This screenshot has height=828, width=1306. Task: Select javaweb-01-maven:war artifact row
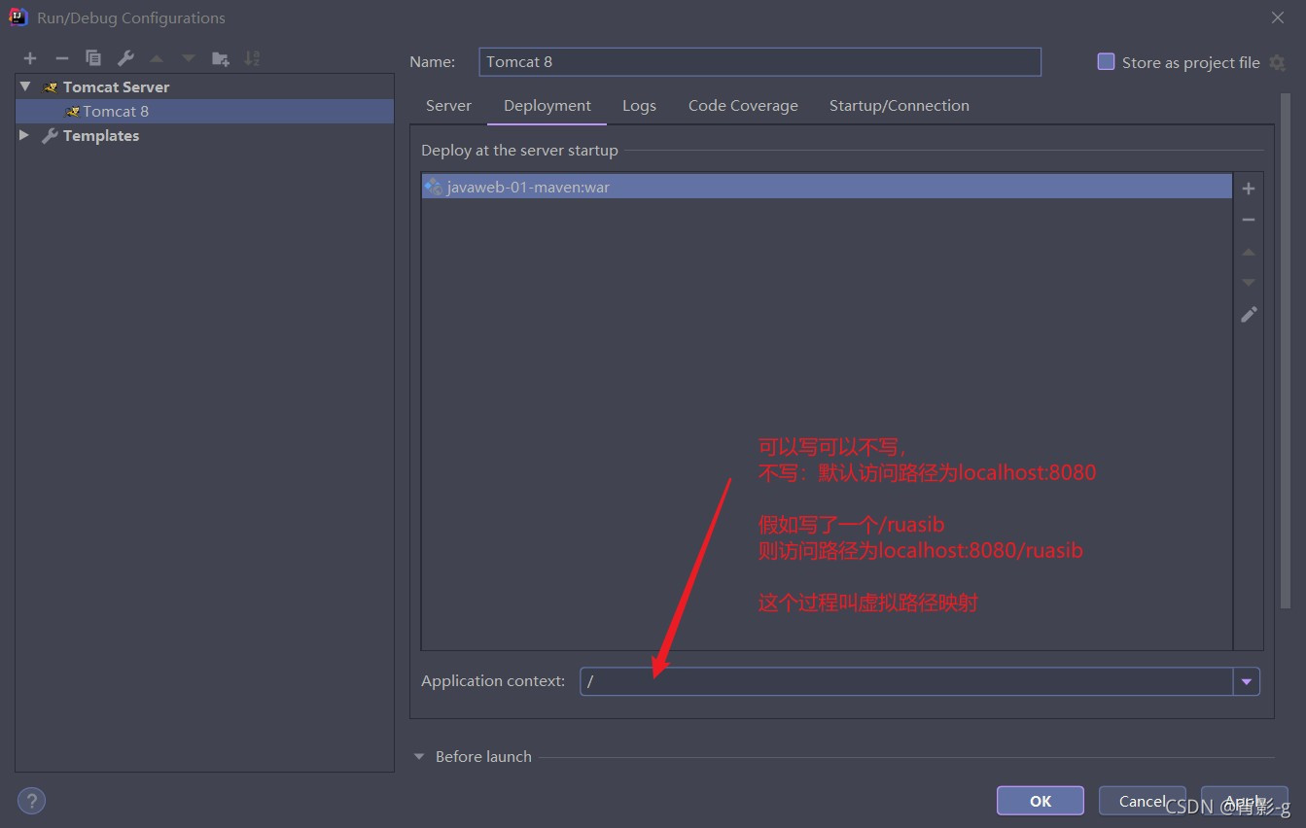827,187
